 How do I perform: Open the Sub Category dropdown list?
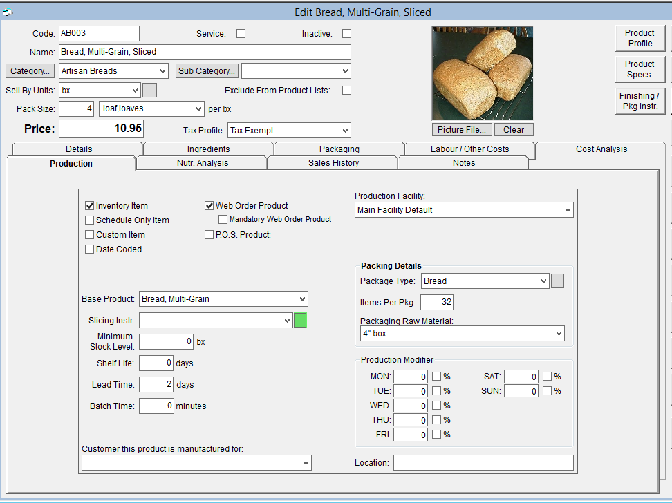tap(345, 71)
